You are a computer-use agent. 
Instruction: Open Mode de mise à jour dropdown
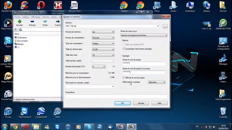[144, 35]
